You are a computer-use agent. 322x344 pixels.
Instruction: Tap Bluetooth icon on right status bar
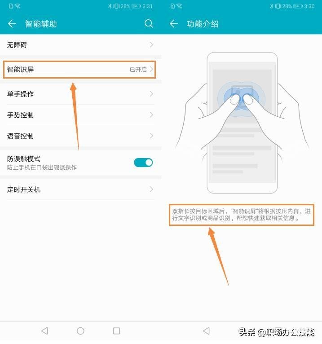click(272, 6)
